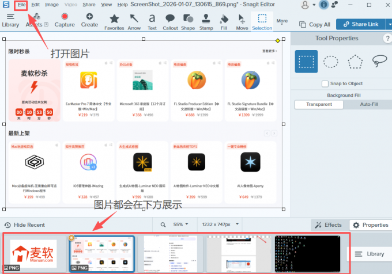Click FL Studio Producer Edition icon
This screenshot has width=392, height=274.
tap(197, 80)
